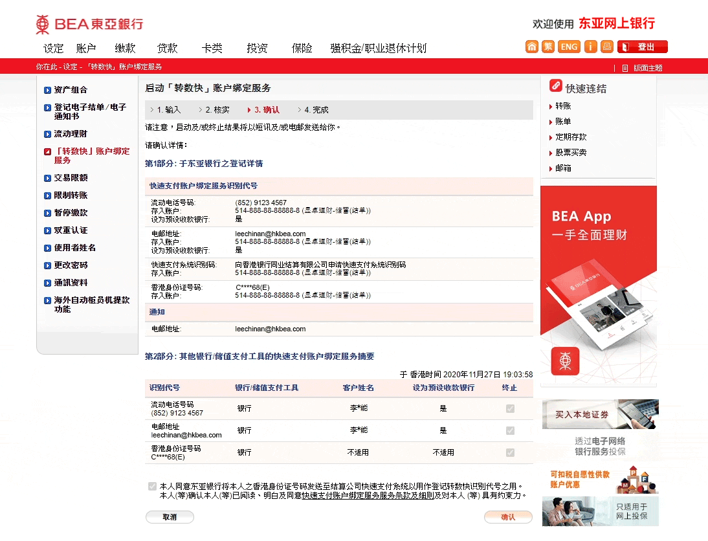708x541 pixels.
Task: Click the email under the 通知 section
Action: 270,329
